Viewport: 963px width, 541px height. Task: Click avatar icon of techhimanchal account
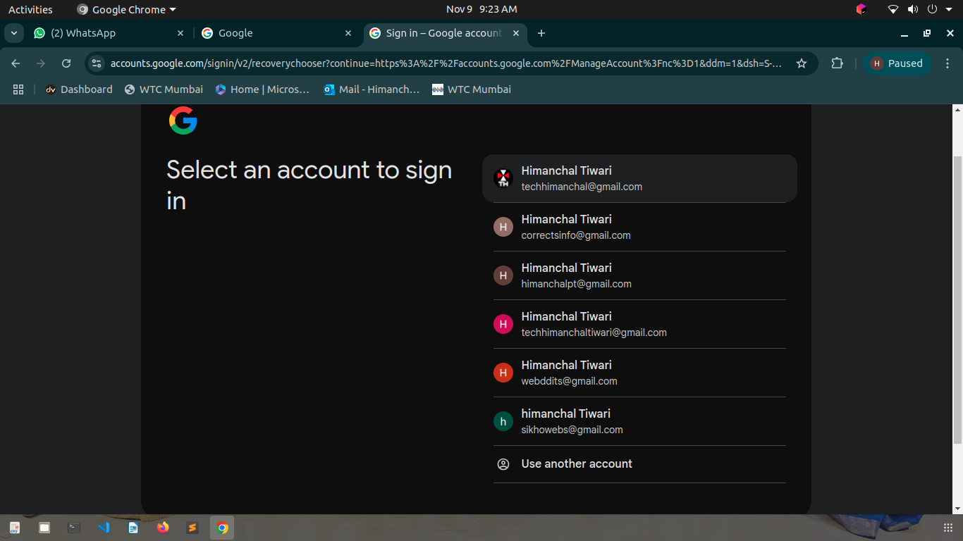coord(503,178)
